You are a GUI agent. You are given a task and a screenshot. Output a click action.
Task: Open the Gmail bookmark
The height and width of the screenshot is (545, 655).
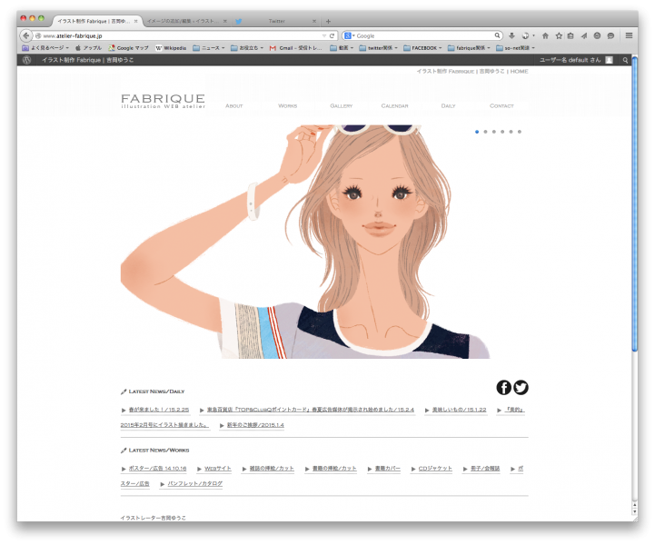pyautogui.click(x=296, y=48)
